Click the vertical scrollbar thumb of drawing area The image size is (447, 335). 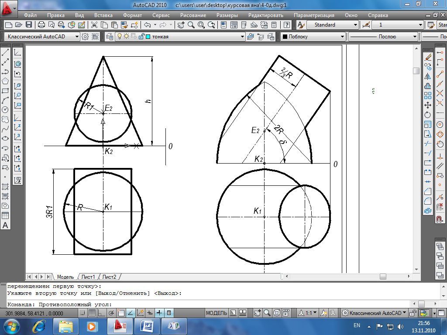point(416,70)
